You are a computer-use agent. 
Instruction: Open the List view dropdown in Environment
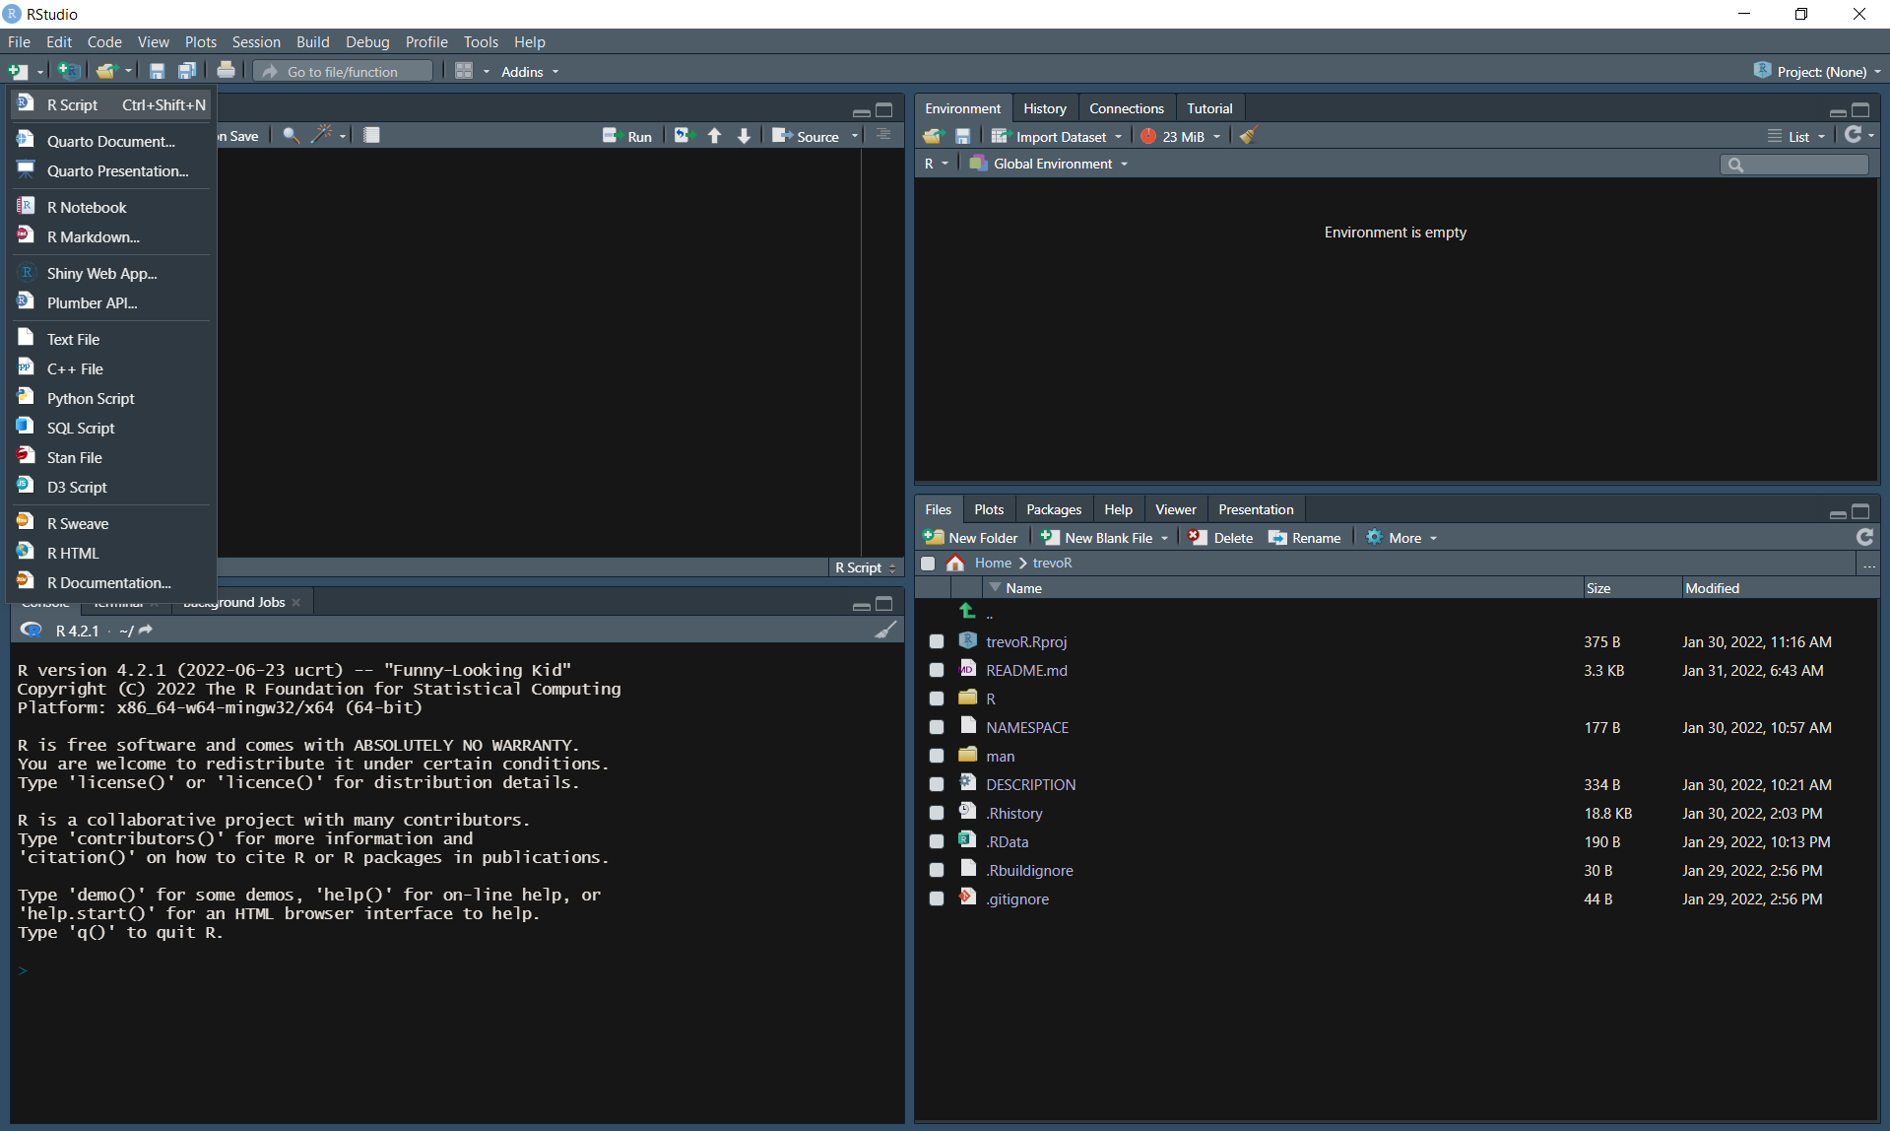(x=1797, y=136)
